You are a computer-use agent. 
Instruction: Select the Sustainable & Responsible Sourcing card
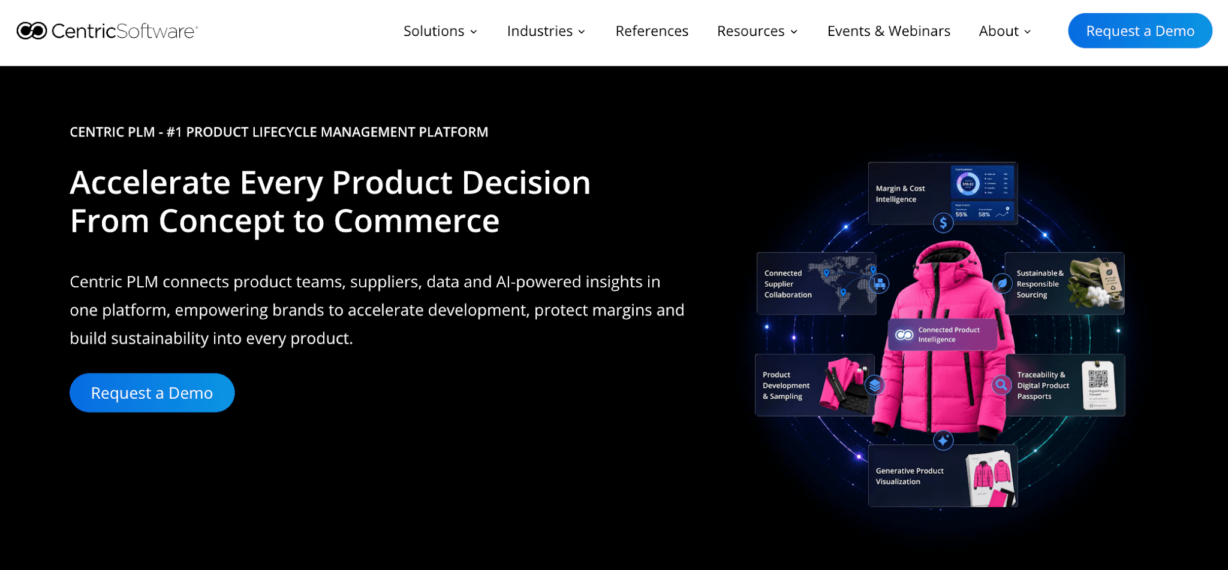[1064, 284]
